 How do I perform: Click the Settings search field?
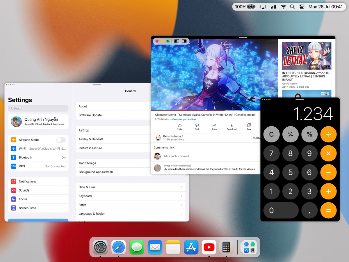[38, 108]
